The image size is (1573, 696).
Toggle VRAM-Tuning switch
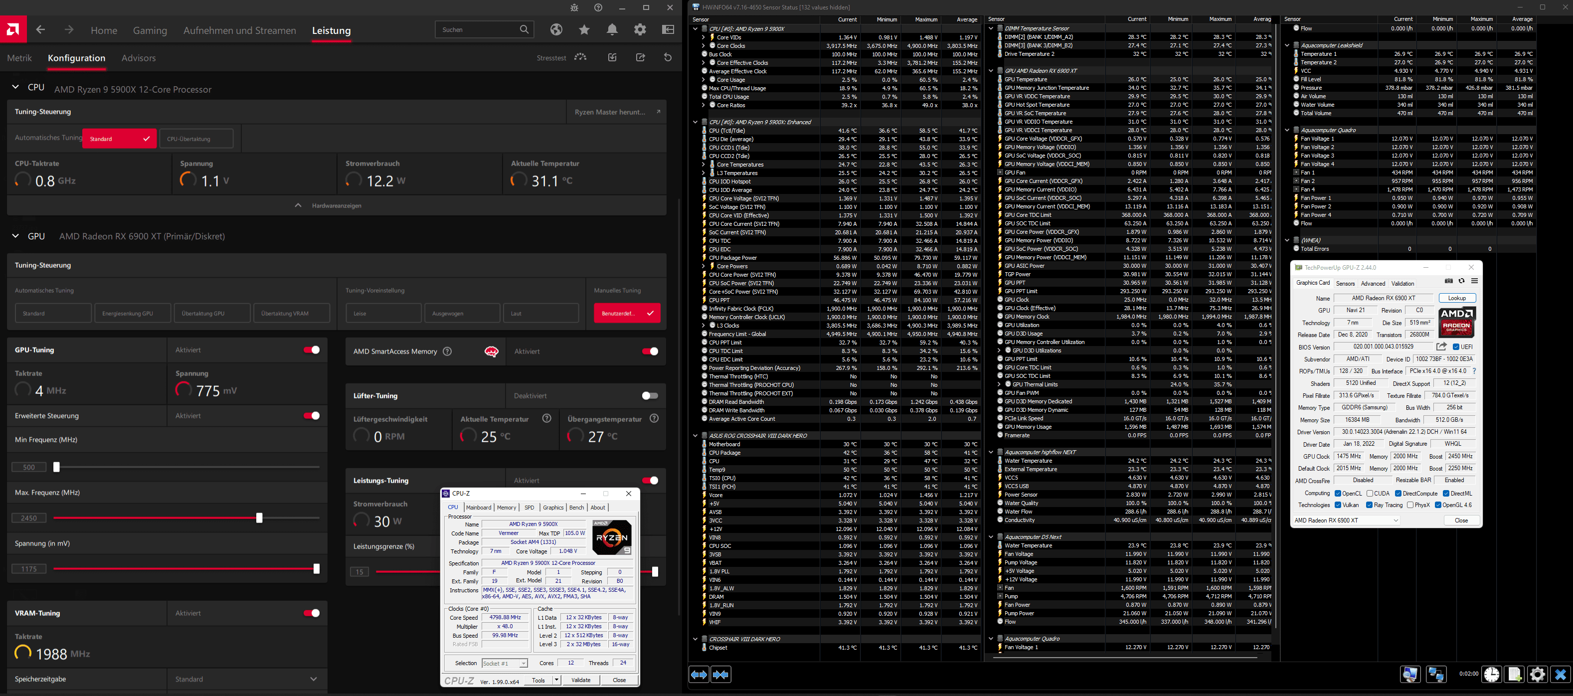[312, 613]
